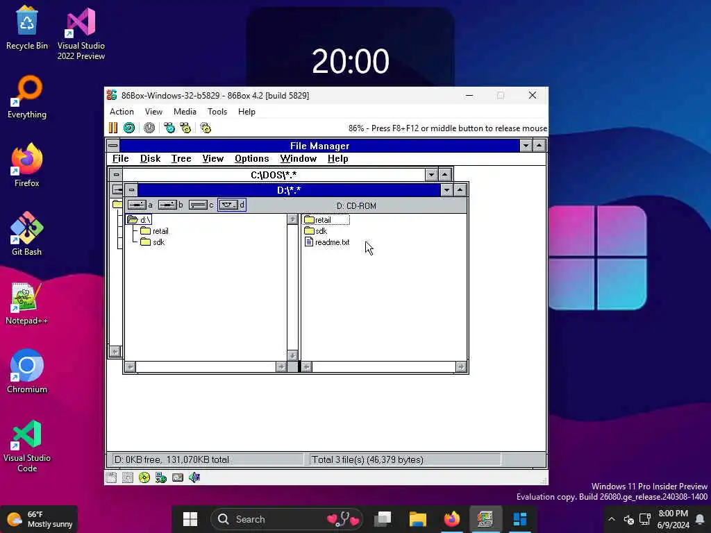Open the Windows Start menu
This screenshot has height=533, width=711.
[x=190, y=519]
